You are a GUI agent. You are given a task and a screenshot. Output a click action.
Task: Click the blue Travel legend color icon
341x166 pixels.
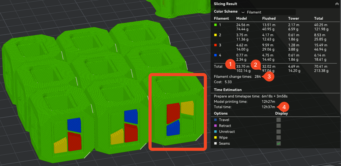tap(216, 120)
